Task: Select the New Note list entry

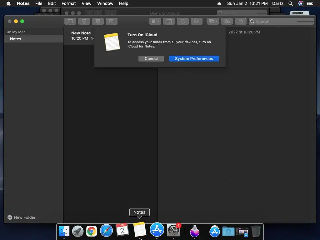Action: tap(79, 36)
